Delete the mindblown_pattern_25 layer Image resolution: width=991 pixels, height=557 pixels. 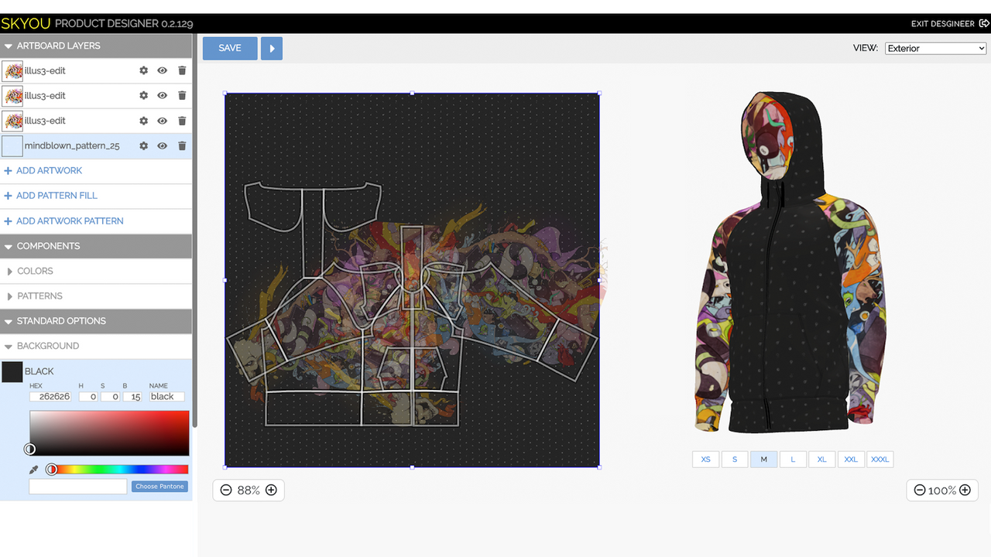182,145
